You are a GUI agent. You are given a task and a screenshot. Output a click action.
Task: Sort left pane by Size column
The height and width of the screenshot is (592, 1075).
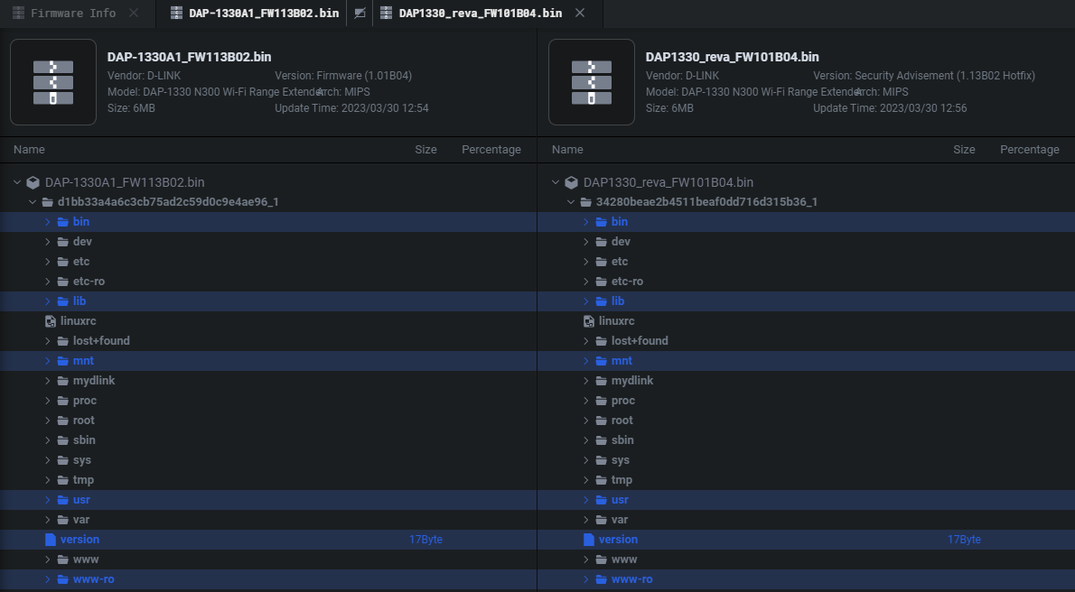(x=425, y=150)
